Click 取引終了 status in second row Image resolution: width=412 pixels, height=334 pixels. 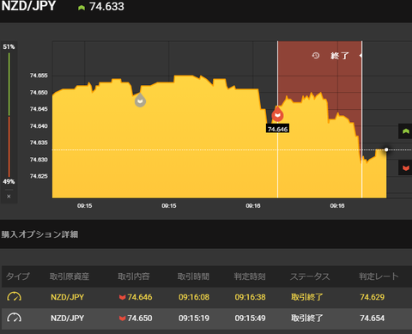click(306, 318)
